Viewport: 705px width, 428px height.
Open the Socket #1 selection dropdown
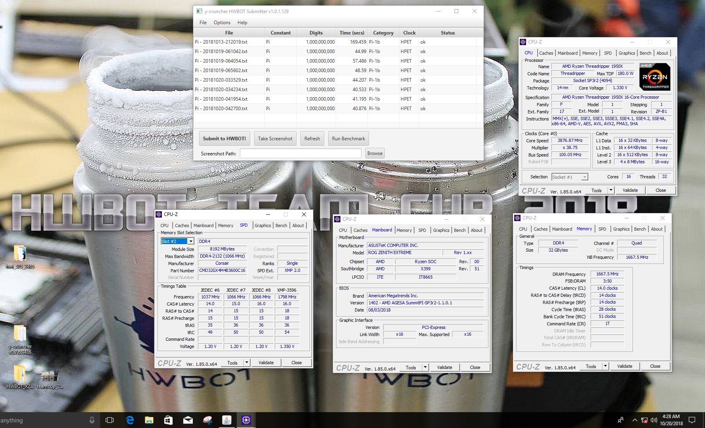(x=570, y=177)
